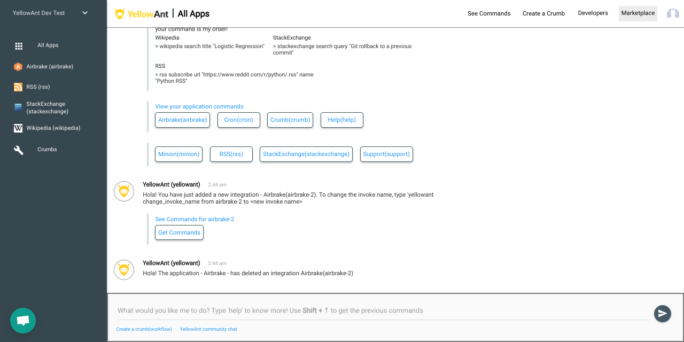Click the Crumbs wrench icon

coord(19,150)
